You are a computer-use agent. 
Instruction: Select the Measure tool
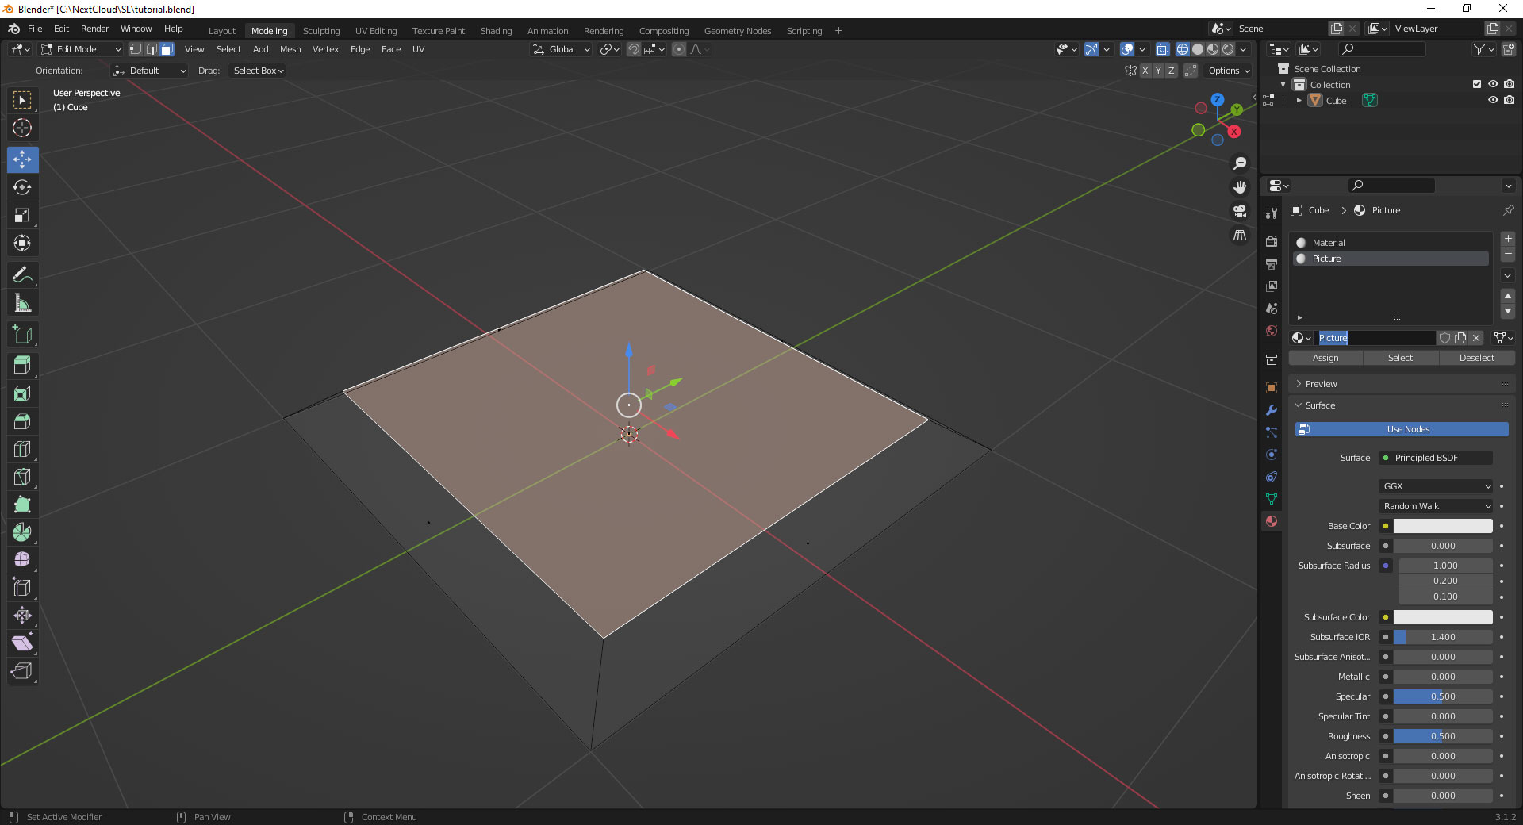(22, 303)
